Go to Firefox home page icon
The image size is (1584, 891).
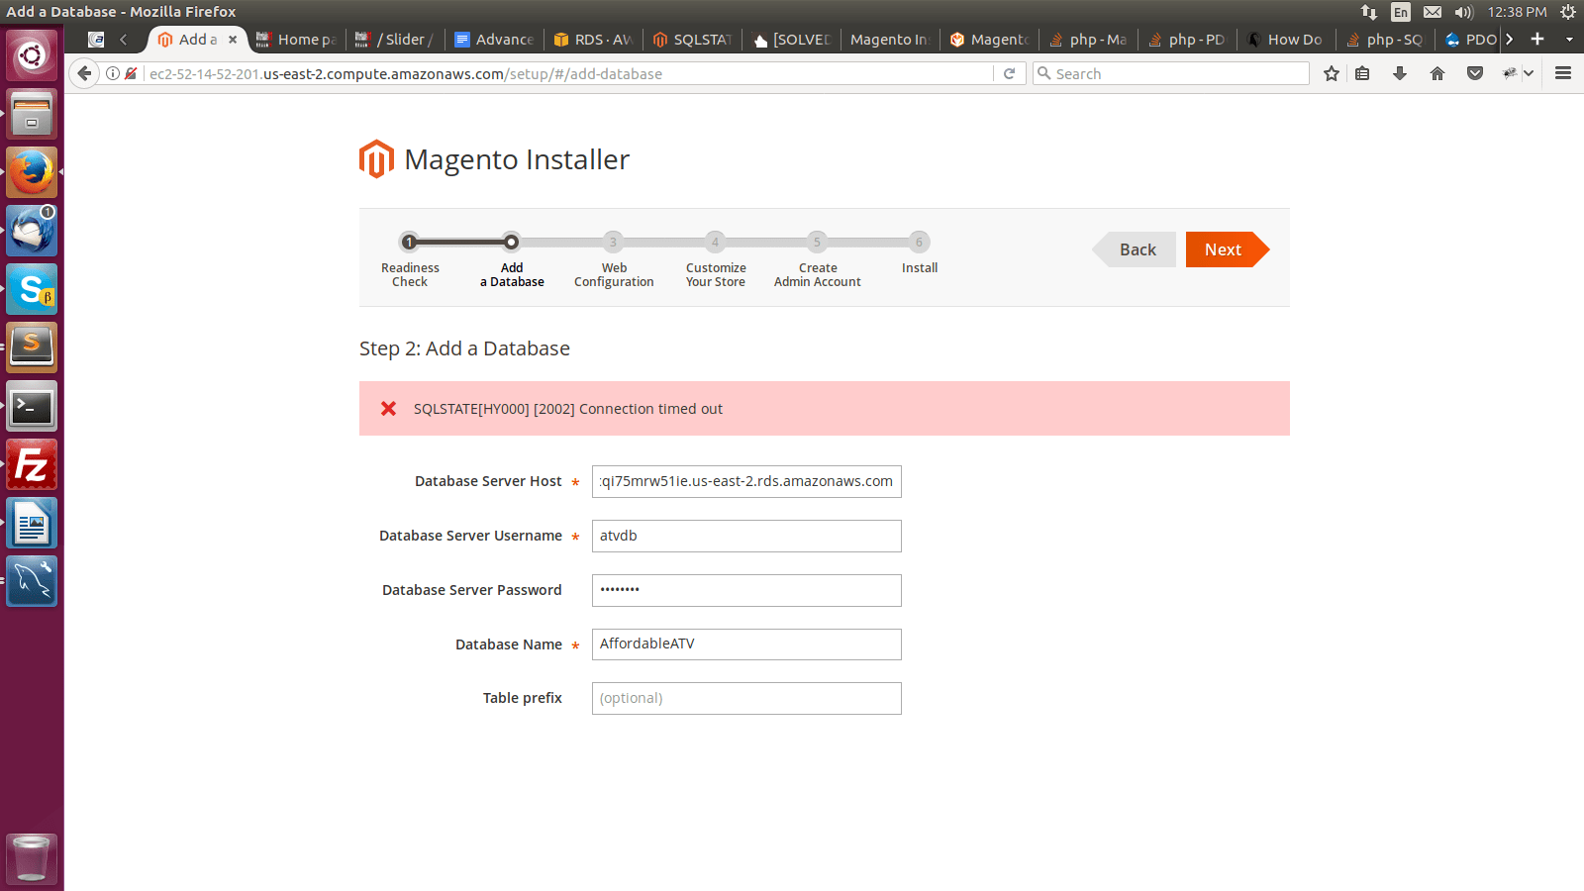tap(1437, 73)
